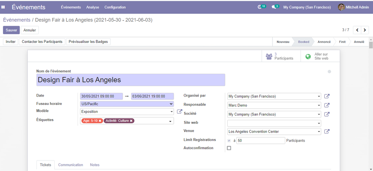The height and width of the screenshot is (171, 373).
Task: Select the Booked stage
Action: (x=303, y=42)
